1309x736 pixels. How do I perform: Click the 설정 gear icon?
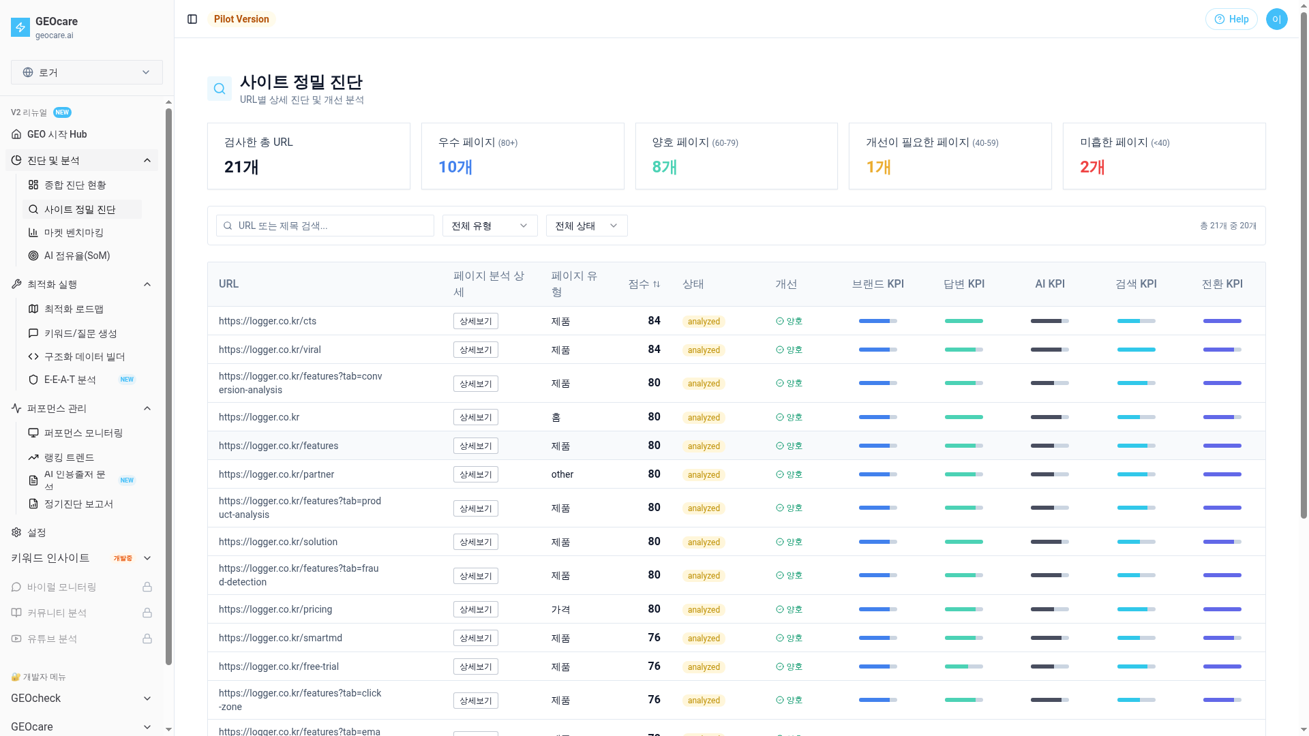(x=16, y=532)
